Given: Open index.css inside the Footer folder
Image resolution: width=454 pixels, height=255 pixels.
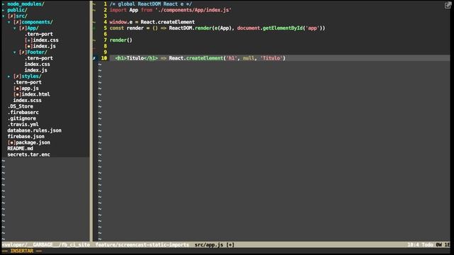Looking at the screenshot, I should 37,64.
